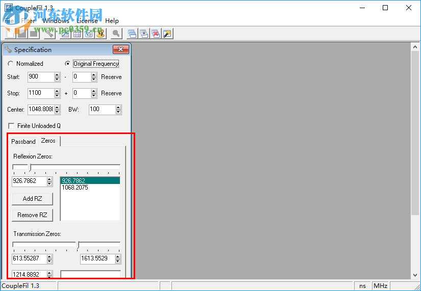Click the Stop Reserve input field
Image resolution: width=421 pixels, height=291 pixels.
click(x=82, y=93)
